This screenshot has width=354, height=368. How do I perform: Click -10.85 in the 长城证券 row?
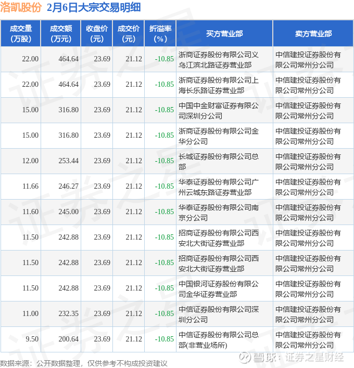(x=165, y=161)
